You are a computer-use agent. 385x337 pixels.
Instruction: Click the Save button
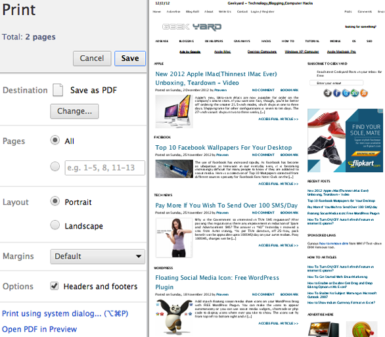(130, 58)
